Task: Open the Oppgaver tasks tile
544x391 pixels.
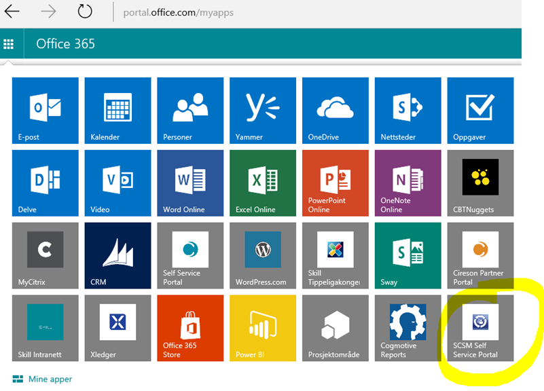Action: click(x=481, y=111)
